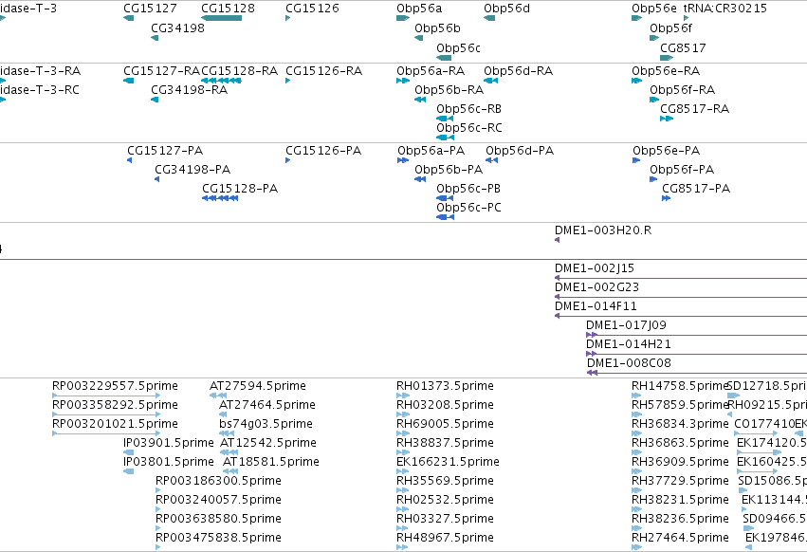Image resolution: width=807 pixels, height=552 pixels.
Task: Select the RH36834.3prime EST label
Action: (680, 424)
